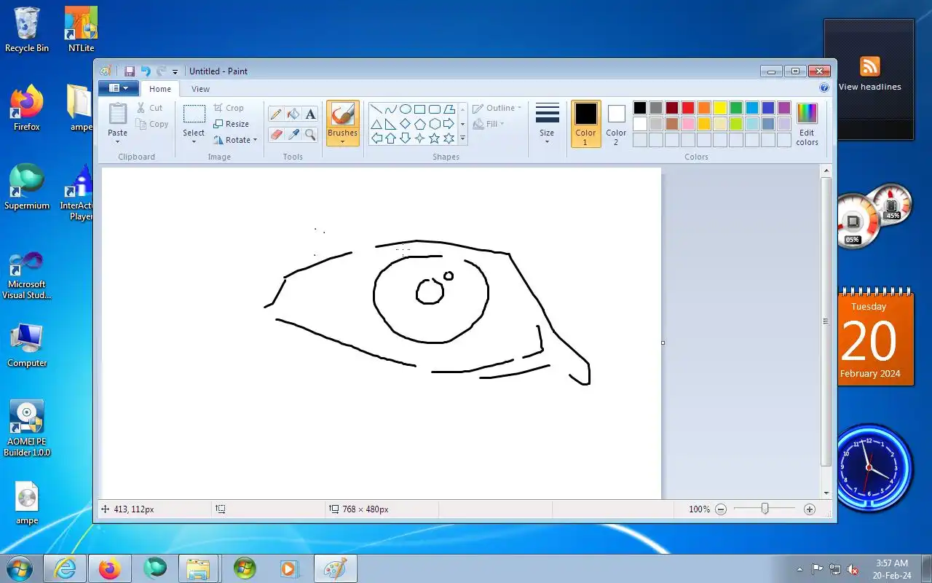The height and width of the screenshot is (583, 932).
Task: Choose the Rectangle shape
Action: pos(420,109)
